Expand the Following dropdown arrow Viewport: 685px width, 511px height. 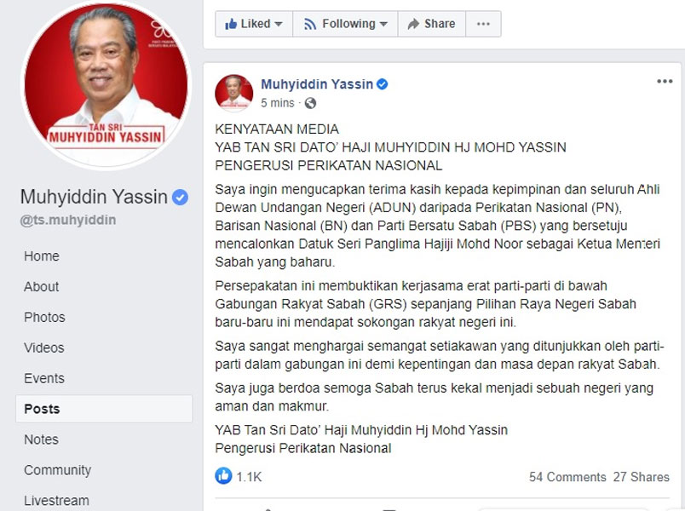(383, 24)
